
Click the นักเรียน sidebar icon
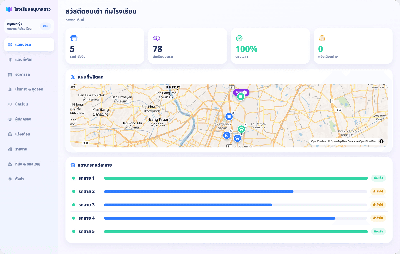tap(10, 104)
